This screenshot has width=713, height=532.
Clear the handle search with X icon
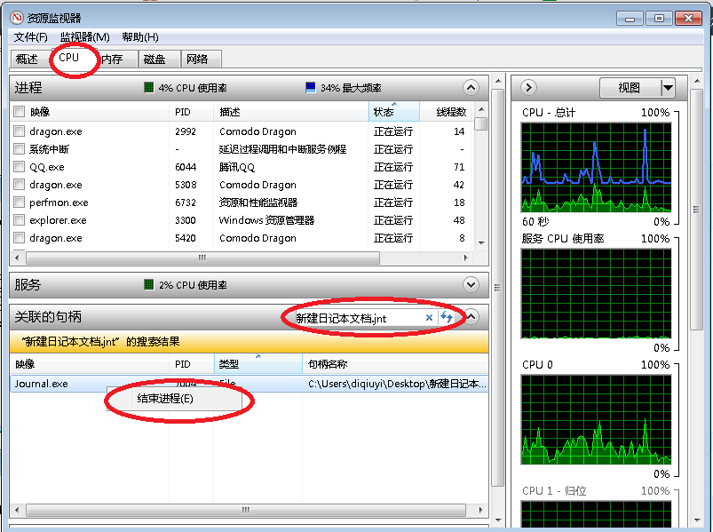tap(429, 317)
